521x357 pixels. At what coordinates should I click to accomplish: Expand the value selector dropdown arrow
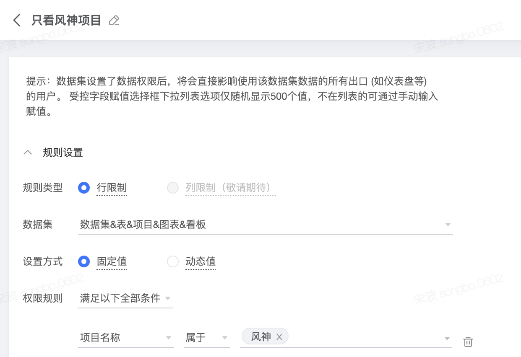tap(447, 338)
